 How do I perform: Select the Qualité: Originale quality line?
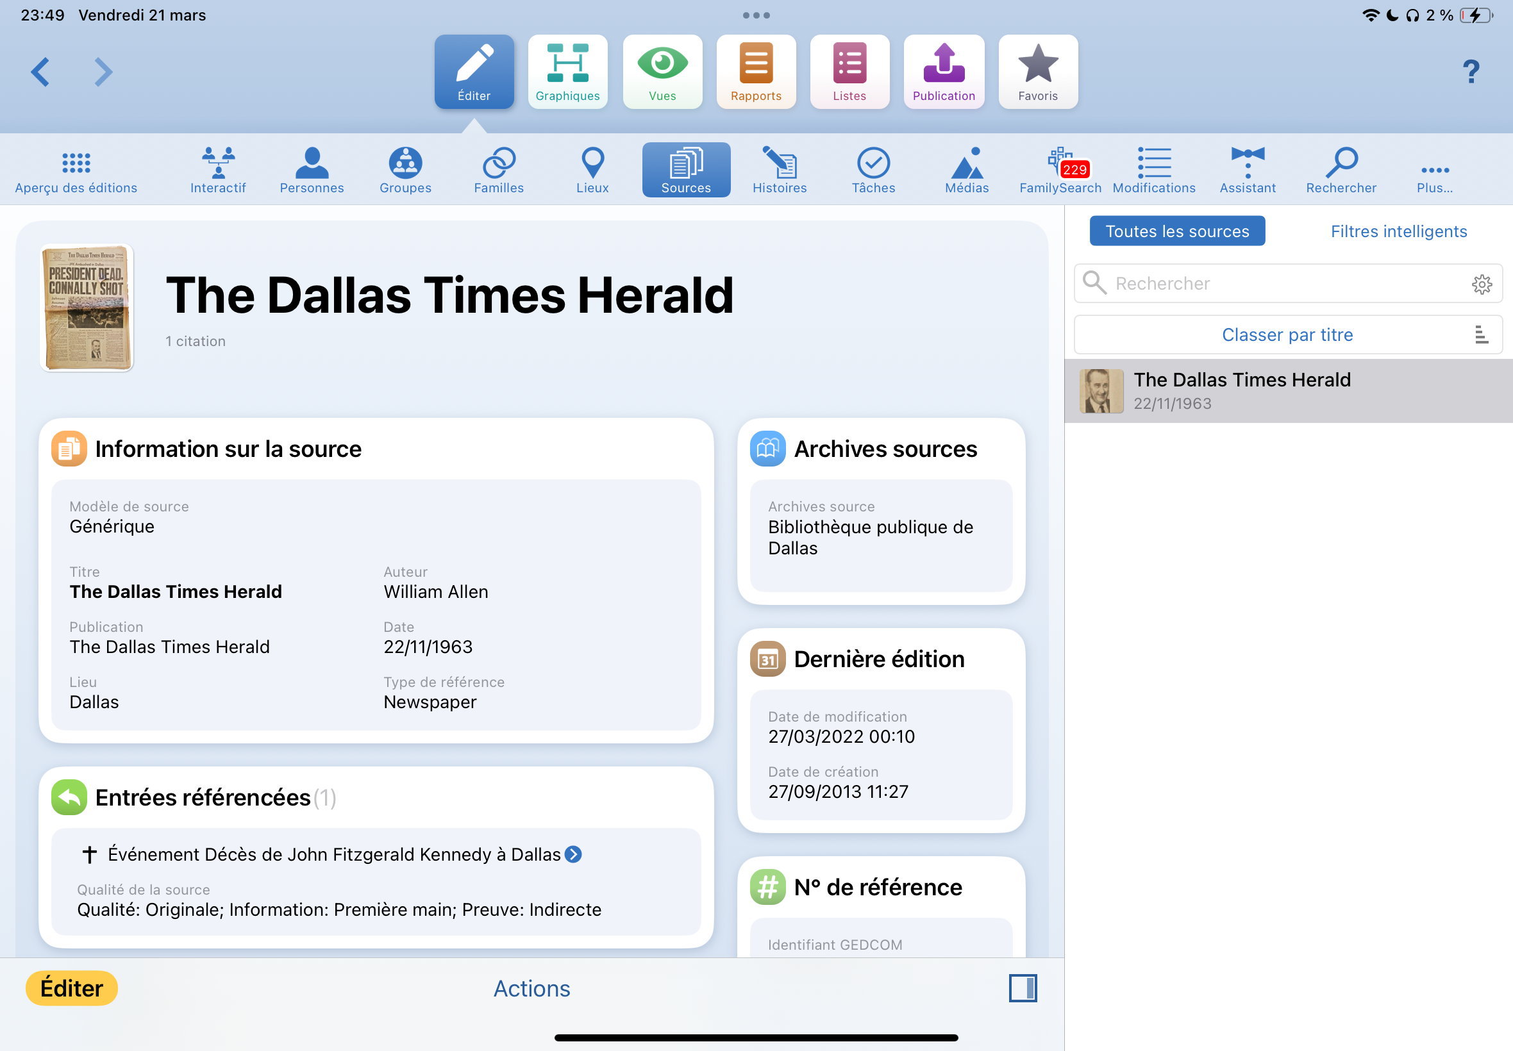click(339, 909)
